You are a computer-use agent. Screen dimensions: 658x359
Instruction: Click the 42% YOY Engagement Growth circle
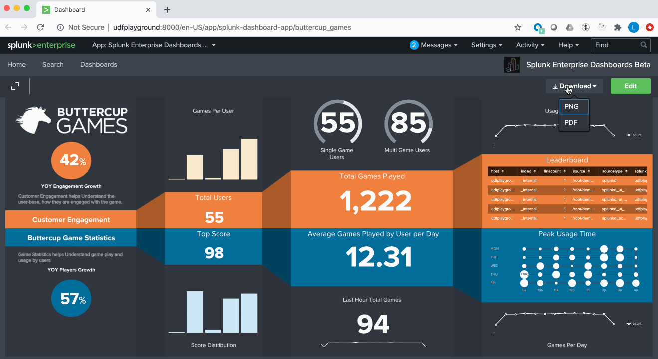pos(71,161)
